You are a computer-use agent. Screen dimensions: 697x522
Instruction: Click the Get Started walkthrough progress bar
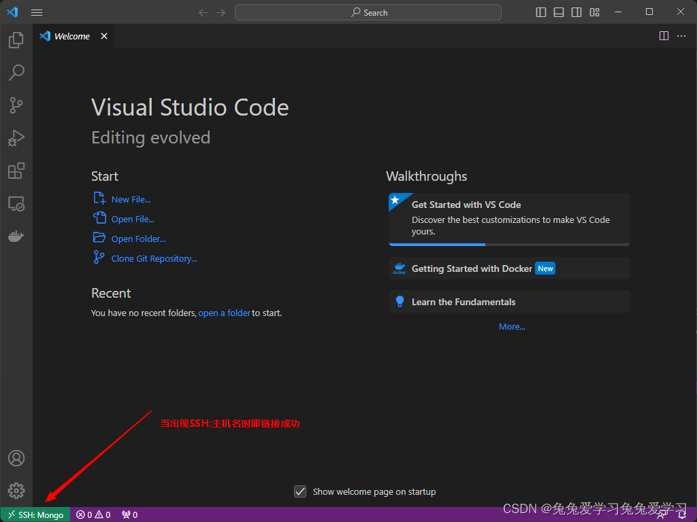point(509,244)
